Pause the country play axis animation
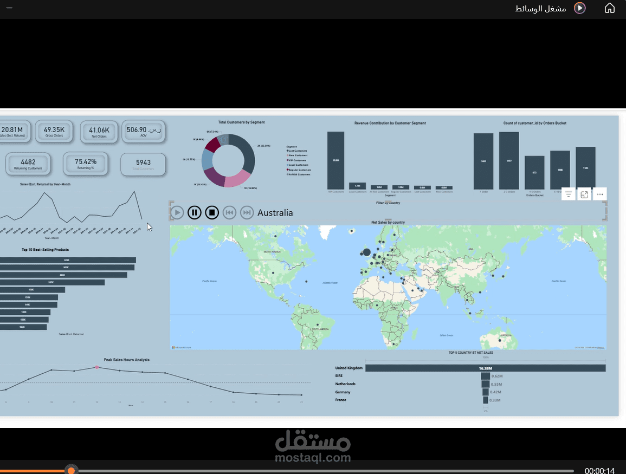Image resolution: width=626 pixels, height=474 pixels. coord(195,213)
